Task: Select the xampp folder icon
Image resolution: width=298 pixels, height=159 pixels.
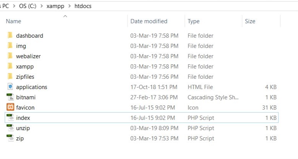Action: (10, 66)
